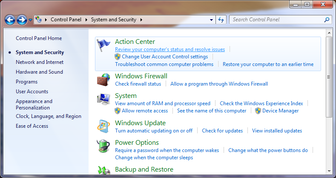Open the System heading link
Image resolution: width=336 pixels, height=178 pixels.
click(x=126, y=96)
